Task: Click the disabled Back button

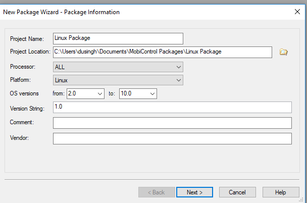Action: tap(156, 192)
